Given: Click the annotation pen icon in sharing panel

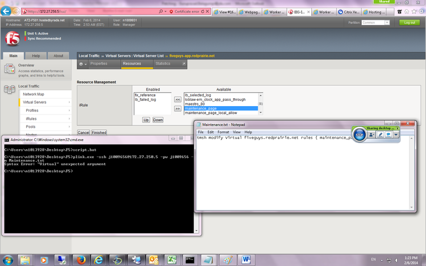Looking at the screenshot, I should pos(379,135).
